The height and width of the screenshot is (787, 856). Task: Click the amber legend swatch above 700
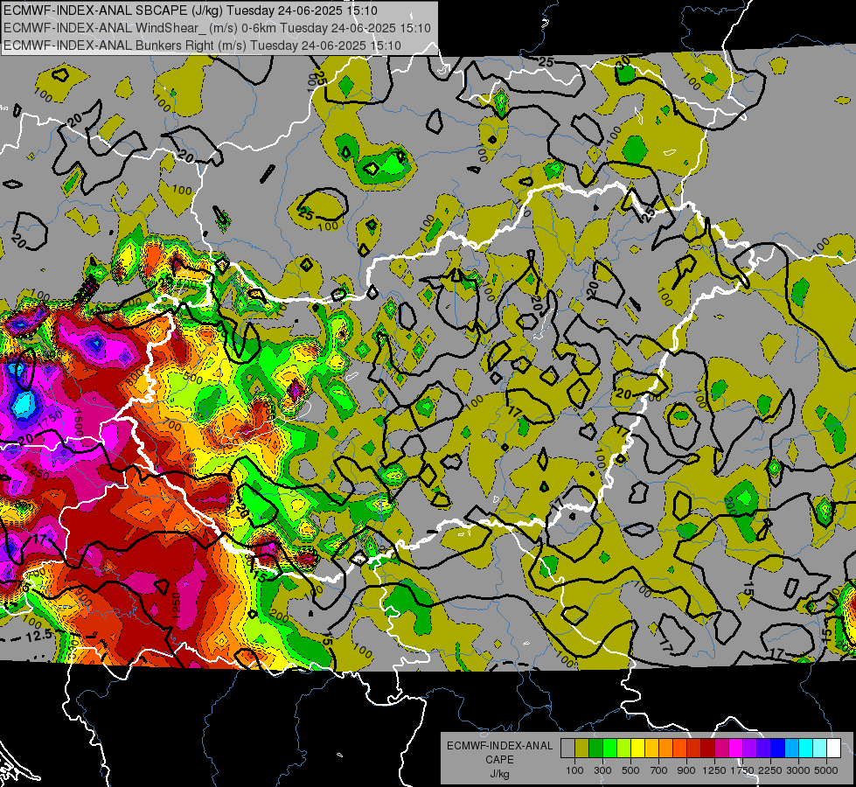click(651, 749)
